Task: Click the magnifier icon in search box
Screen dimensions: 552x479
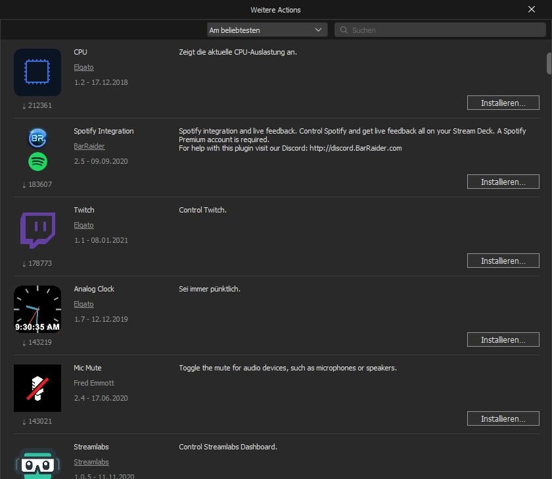Action: point(343,30)
